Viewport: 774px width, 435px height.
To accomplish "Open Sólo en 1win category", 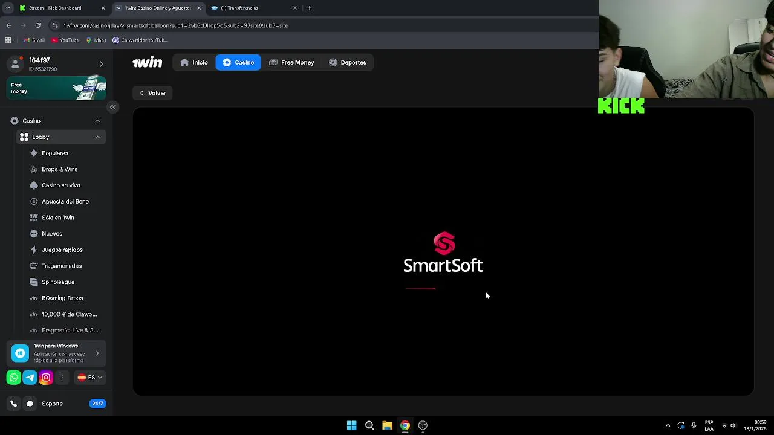I will (x=57, y=217).
